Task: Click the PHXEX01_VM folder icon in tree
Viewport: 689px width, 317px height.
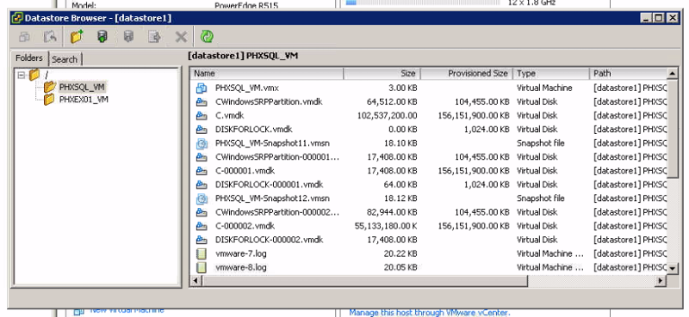Action: [49, 100]
